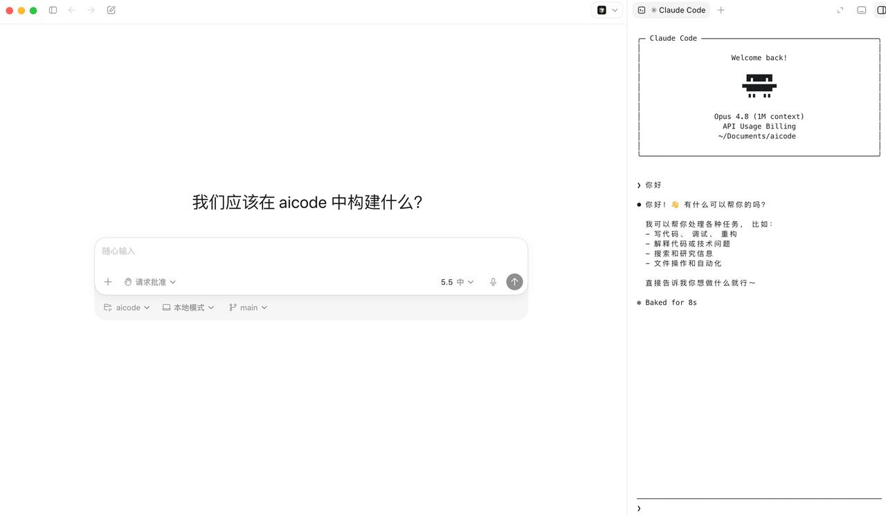Open the 请求批准 approval dropdown
The image size is (886, 515).
150,282
